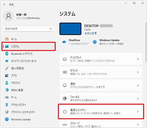Click the 電源とバッテリー power icon
The image size is (147, 128).
point(65,112)
